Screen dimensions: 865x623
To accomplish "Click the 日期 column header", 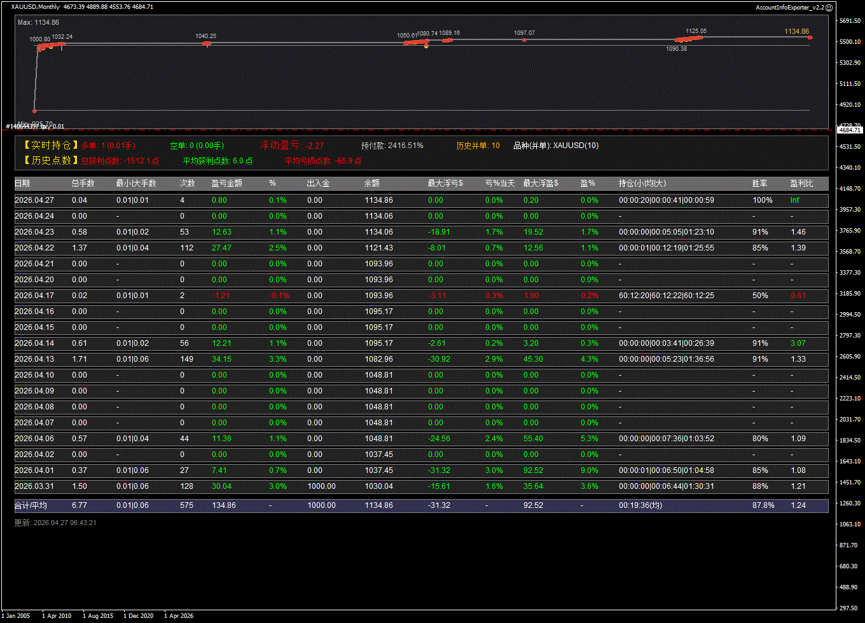I will point(22,184).
